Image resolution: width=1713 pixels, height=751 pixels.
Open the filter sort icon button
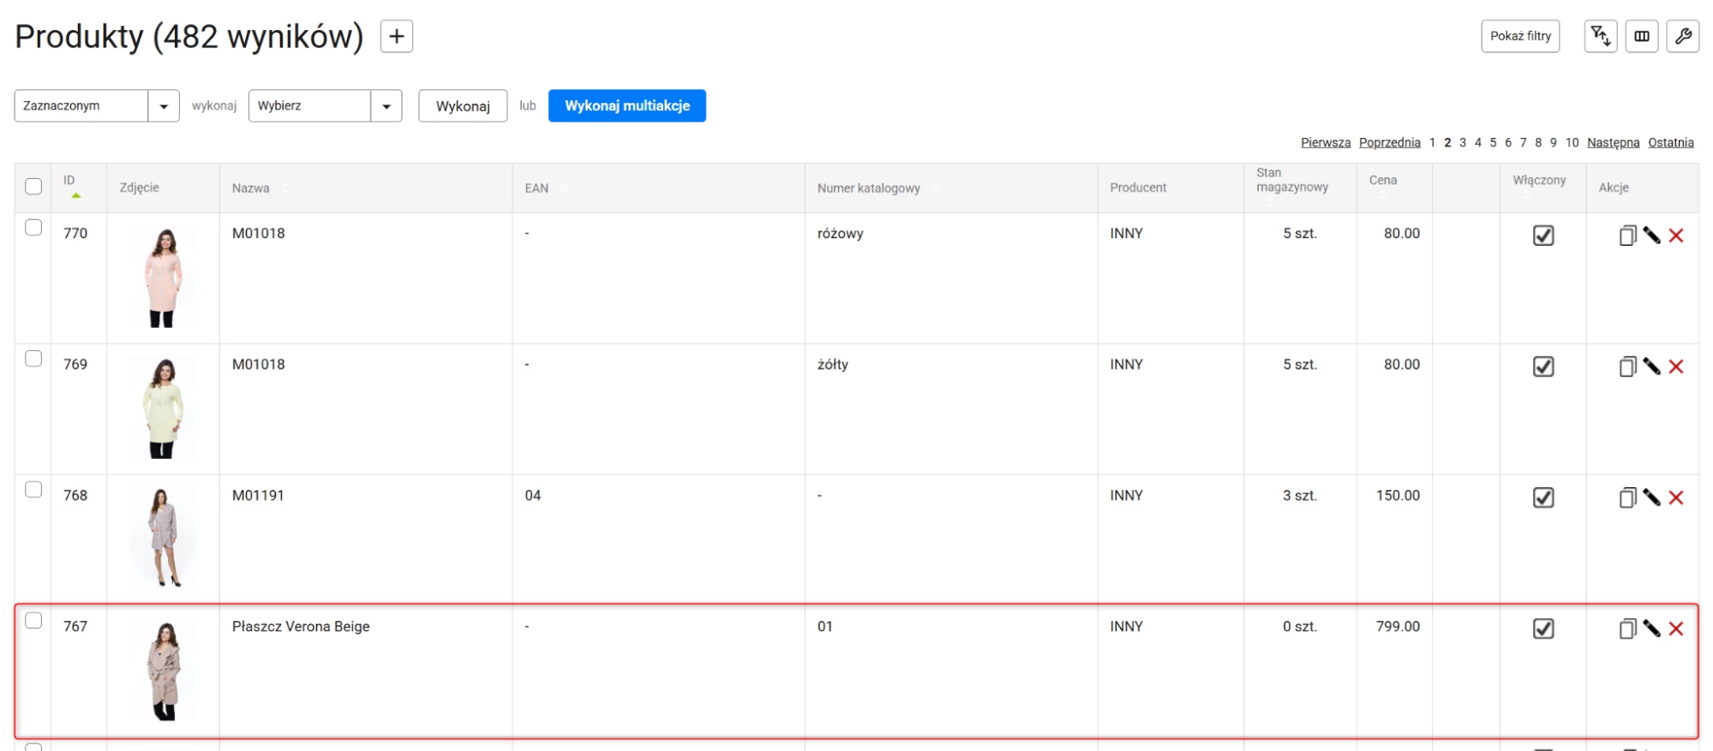click(x=1600, y=36)
